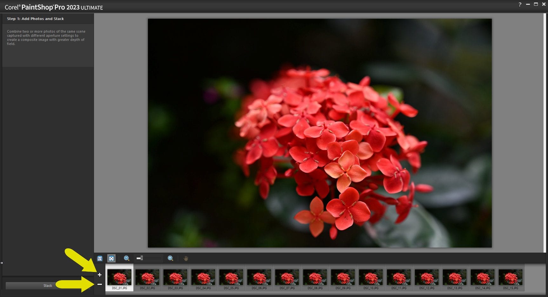
Task: Click the zoom out magnifier icon
Action: 126,258
